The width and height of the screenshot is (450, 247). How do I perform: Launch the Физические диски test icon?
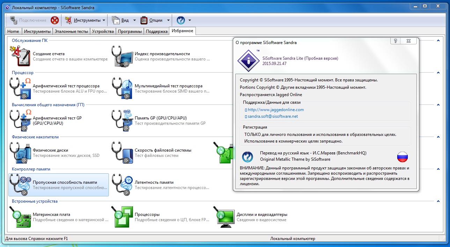point(20,153)
